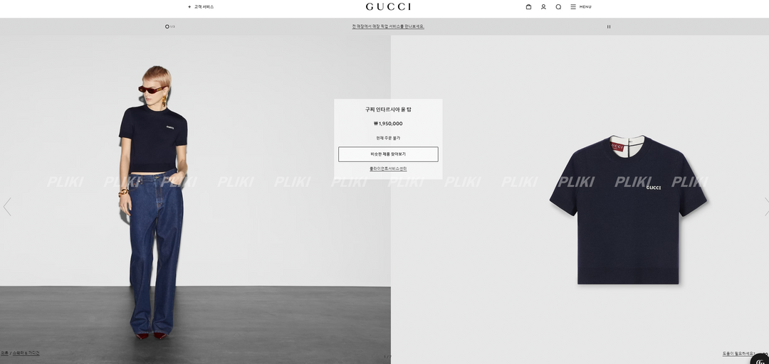Pause the announcement banner rotation
Image resolution: width=769 pixels, height=364 pixels.
pos(609,26)
